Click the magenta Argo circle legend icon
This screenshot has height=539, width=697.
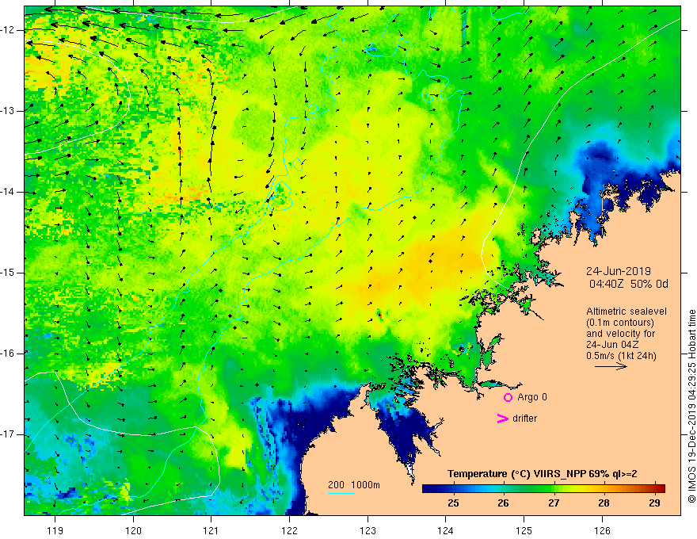point(508,398)
